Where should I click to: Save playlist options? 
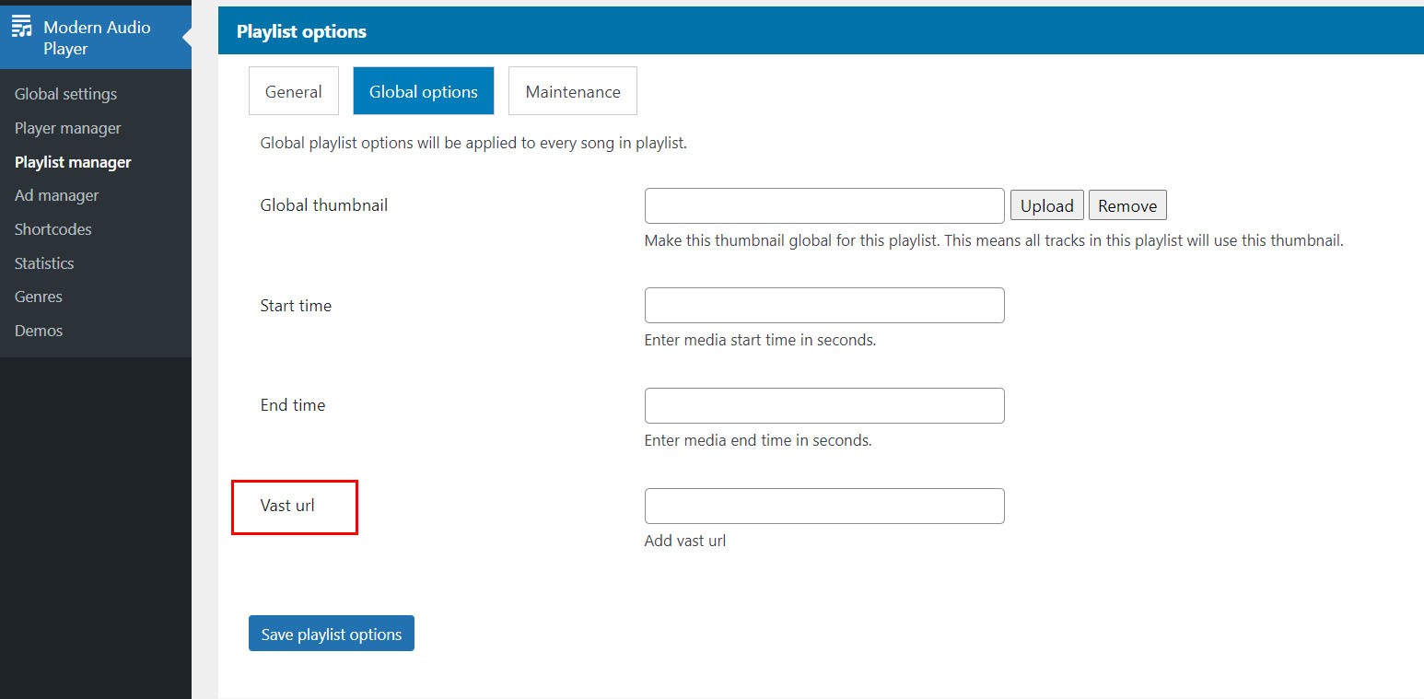(331, 634)
